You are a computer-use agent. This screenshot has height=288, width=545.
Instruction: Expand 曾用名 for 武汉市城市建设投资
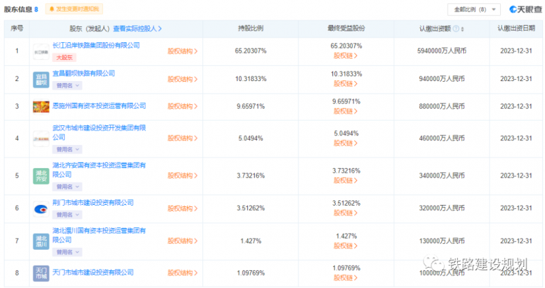click(67, 149)
